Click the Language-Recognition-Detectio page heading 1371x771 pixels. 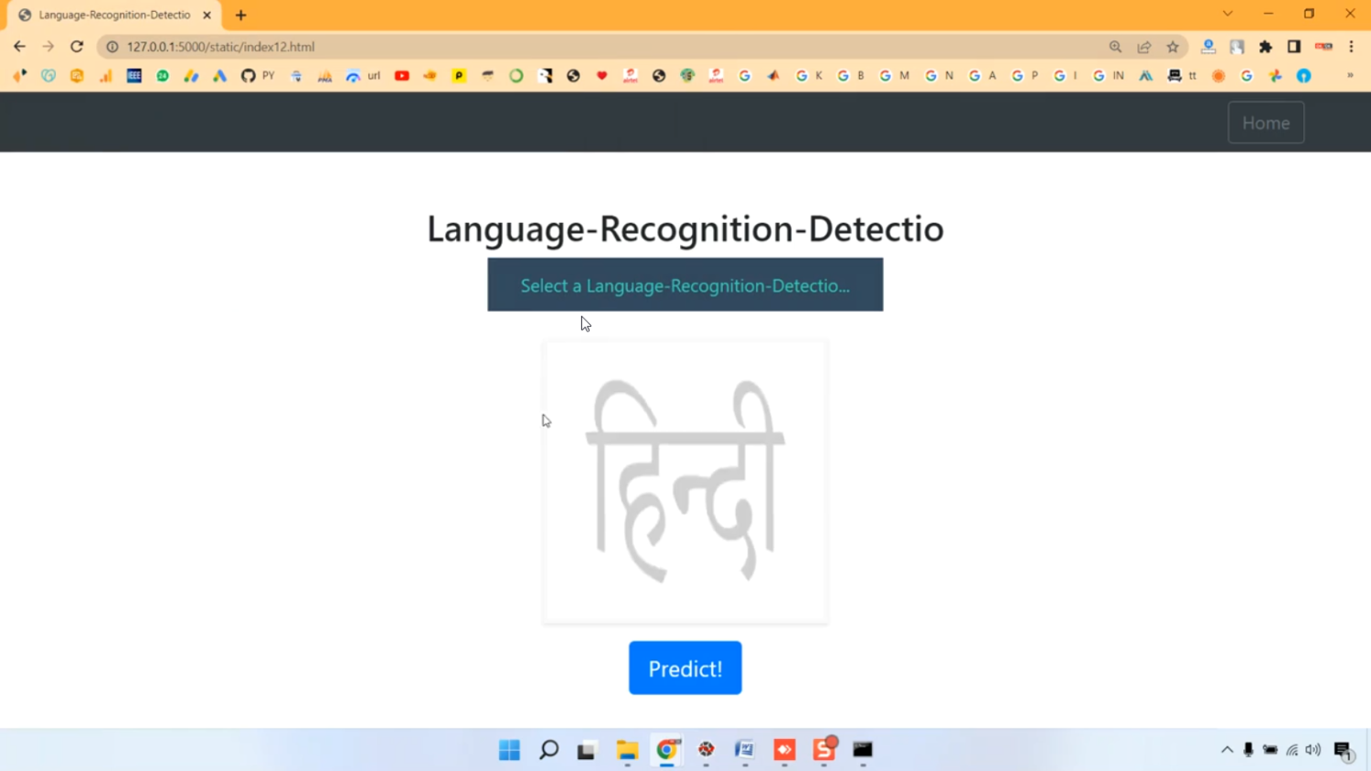(x=685, y=228)
